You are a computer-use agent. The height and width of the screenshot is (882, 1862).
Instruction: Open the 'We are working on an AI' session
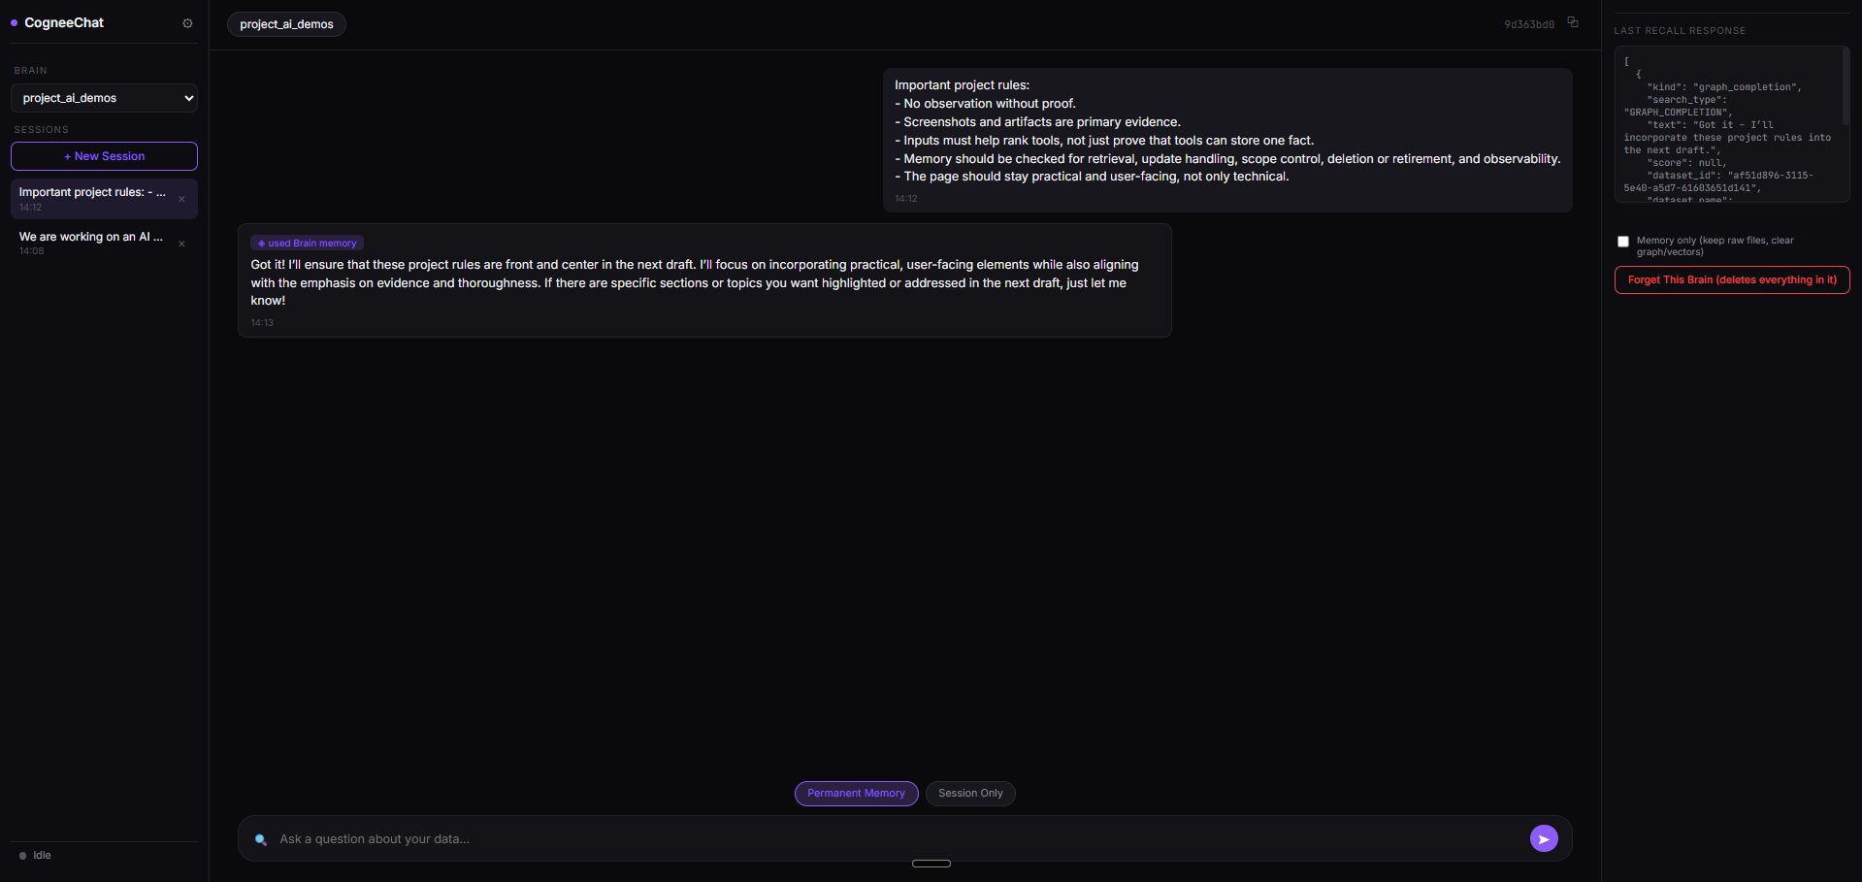click(92, 243)
